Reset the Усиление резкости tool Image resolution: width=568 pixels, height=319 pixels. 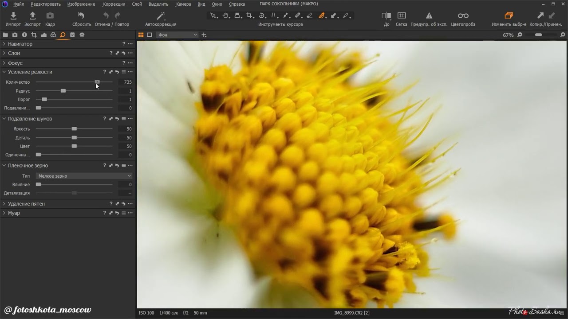(x=117, y=72)
